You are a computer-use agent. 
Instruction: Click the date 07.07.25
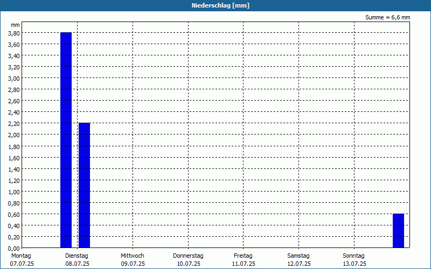coord(22,264)
